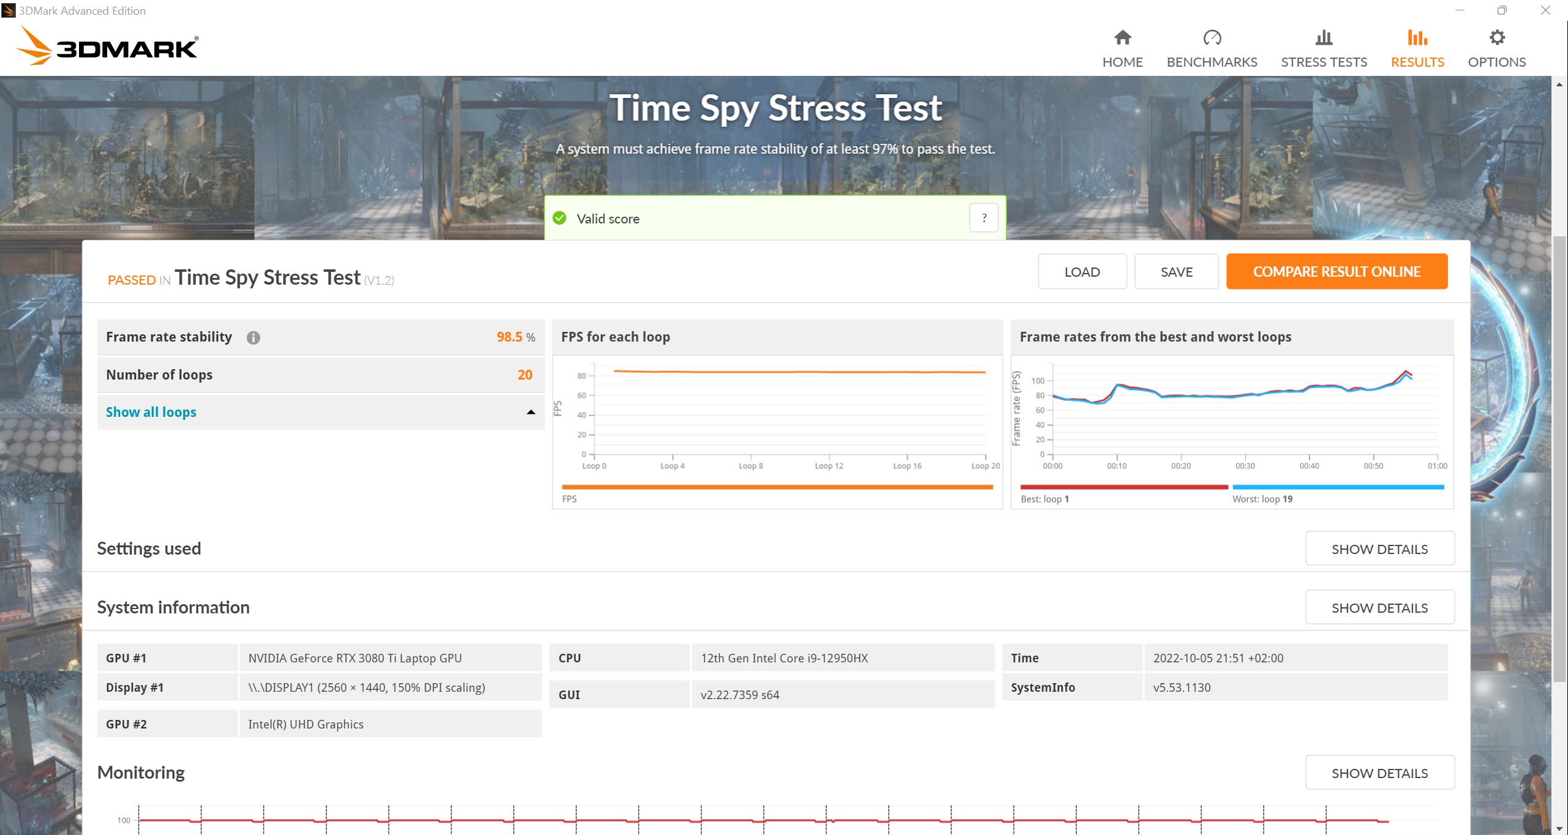Collapse the Show all loops arrow
The height and width of the screenshot is (835, 1568).
[530, 412]
